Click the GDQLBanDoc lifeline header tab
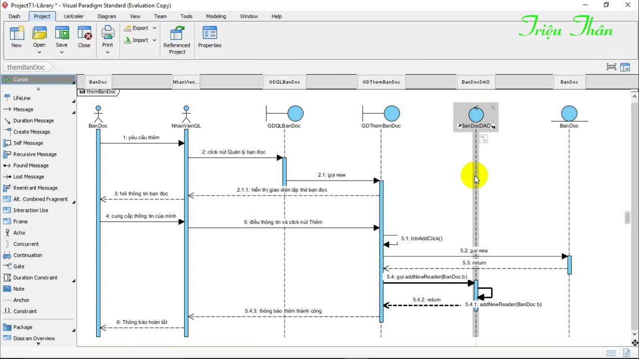The height and width of the screenshot is (359, 639). coord(285,82)
